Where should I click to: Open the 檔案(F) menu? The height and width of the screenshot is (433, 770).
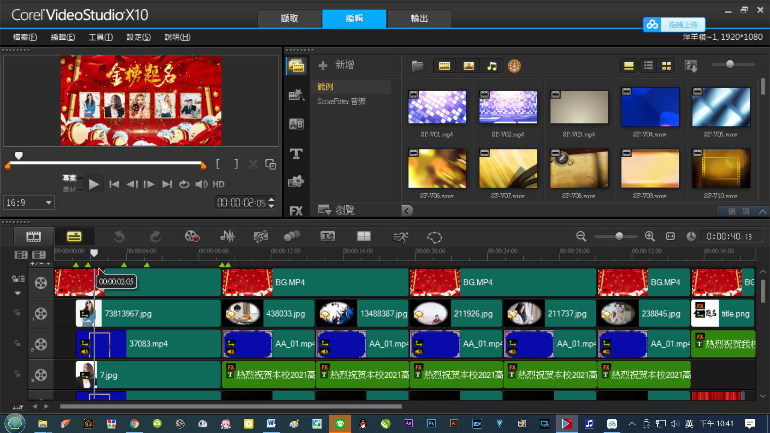pos(25,37)
